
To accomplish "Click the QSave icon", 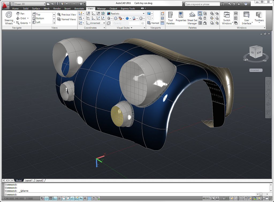I will [x=58, y=4].
